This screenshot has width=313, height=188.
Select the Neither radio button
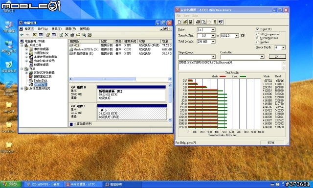258,42
